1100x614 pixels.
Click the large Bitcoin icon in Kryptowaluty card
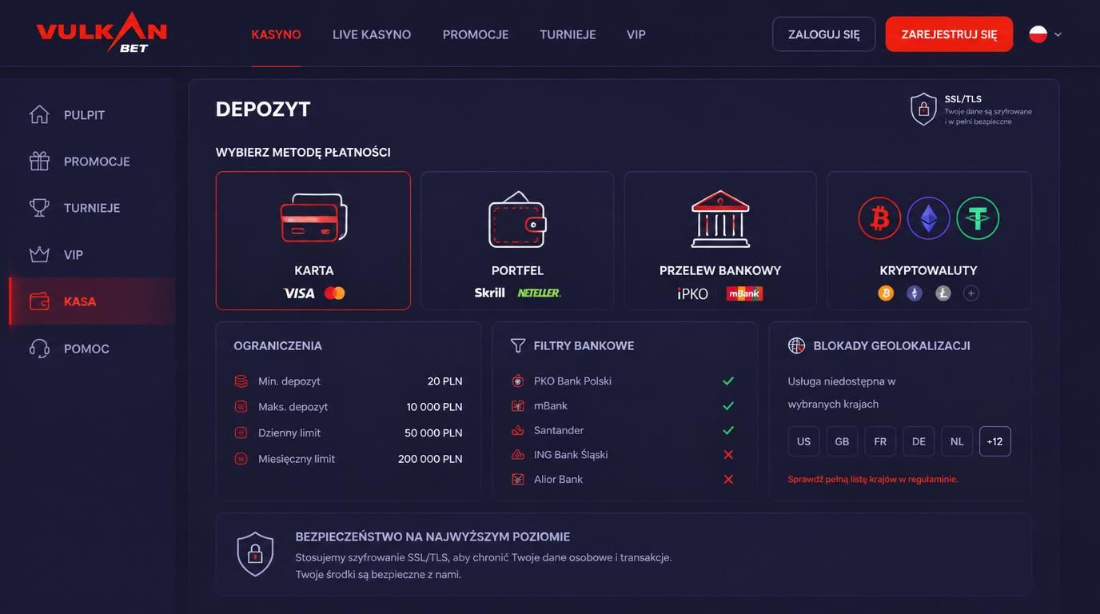coord(879,218)
